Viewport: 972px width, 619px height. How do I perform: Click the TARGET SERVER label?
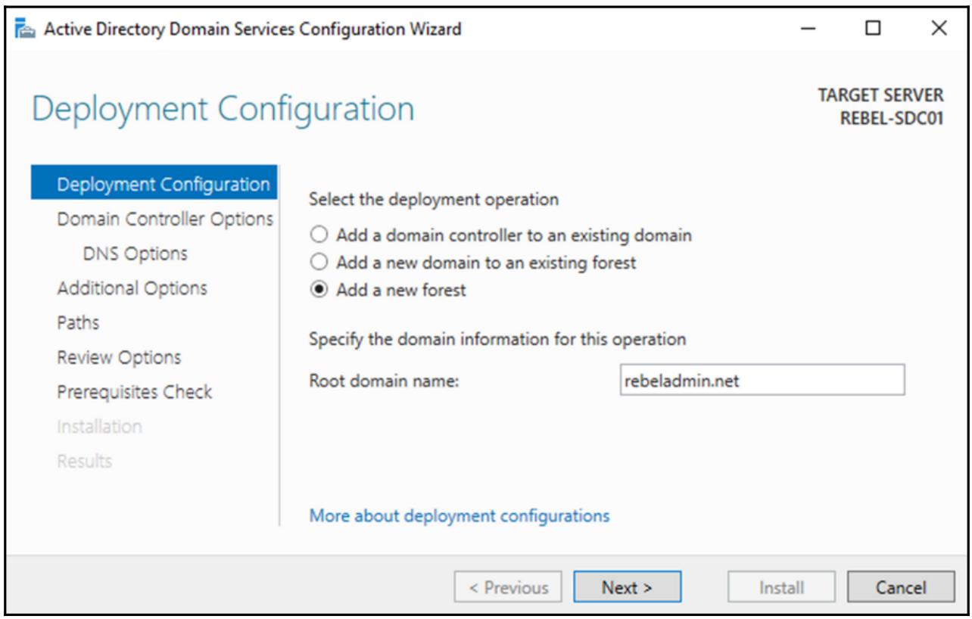click(881, 96)
